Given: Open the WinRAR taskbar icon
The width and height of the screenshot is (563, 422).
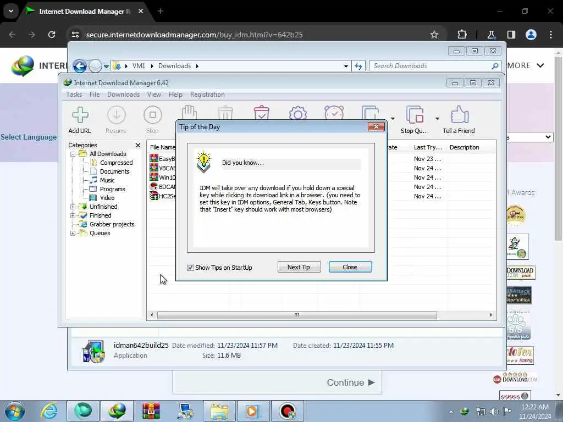Looking at the screenshot, I should coord(151,411).
